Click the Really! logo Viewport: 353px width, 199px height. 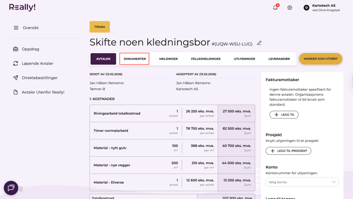22,7
